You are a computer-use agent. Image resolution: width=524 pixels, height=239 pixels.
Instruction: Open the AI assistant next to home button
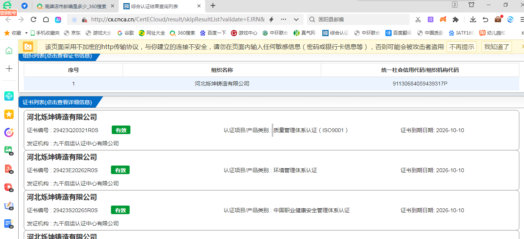58,19
